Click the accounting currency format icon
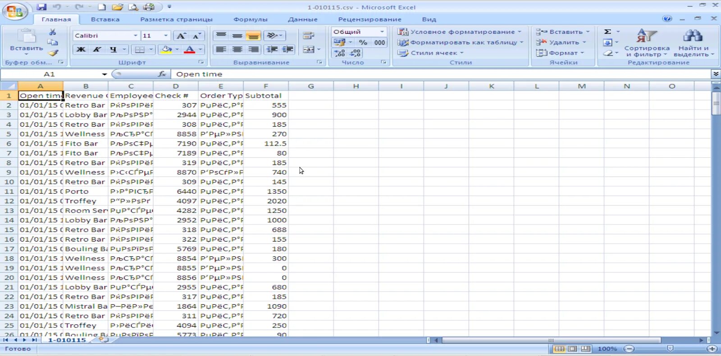The height and width of the screenshot is (356, 721). click(x=339, y=42)
